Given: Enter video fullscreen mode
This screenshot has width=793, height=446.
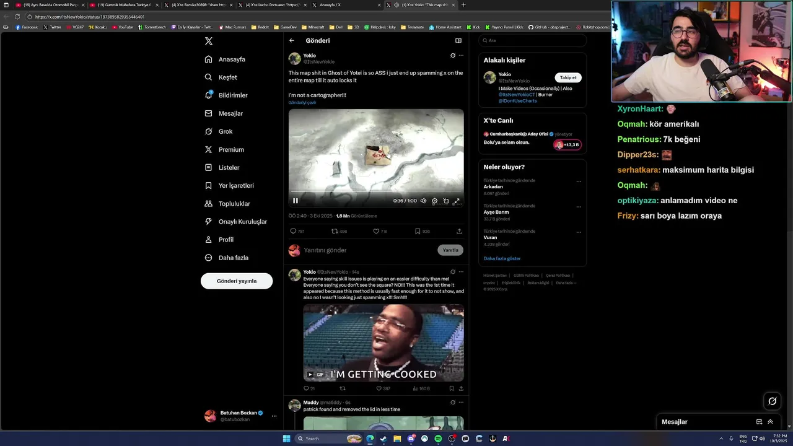Looking at the screenshot, I should [457, 201].
